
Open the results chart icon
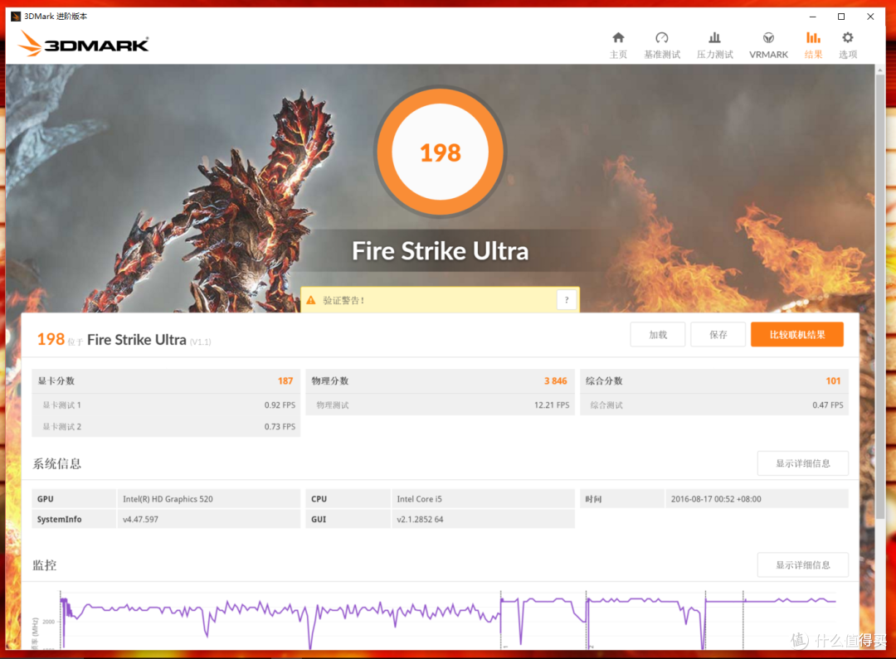813,37
